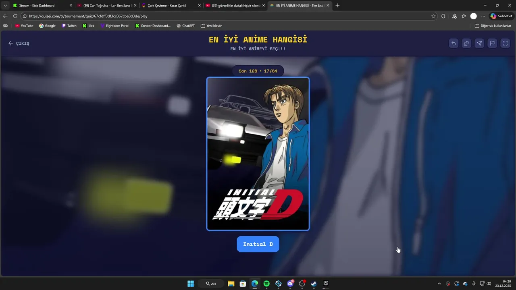The width and height of the screenshot is (516, 290).
Task: Click the Son 128 • 17/64 progress badge
Action: coord(258,71)
